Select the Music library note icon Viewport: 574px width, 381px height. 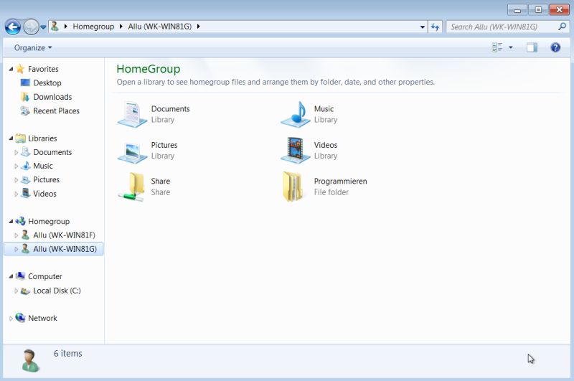(x=295, y=115)
